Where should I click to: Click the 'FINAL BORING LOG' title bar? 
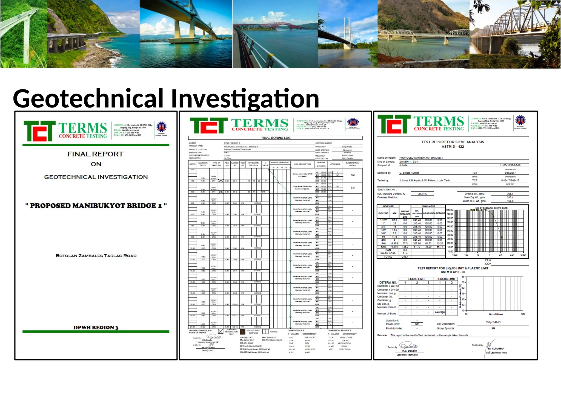275,138
